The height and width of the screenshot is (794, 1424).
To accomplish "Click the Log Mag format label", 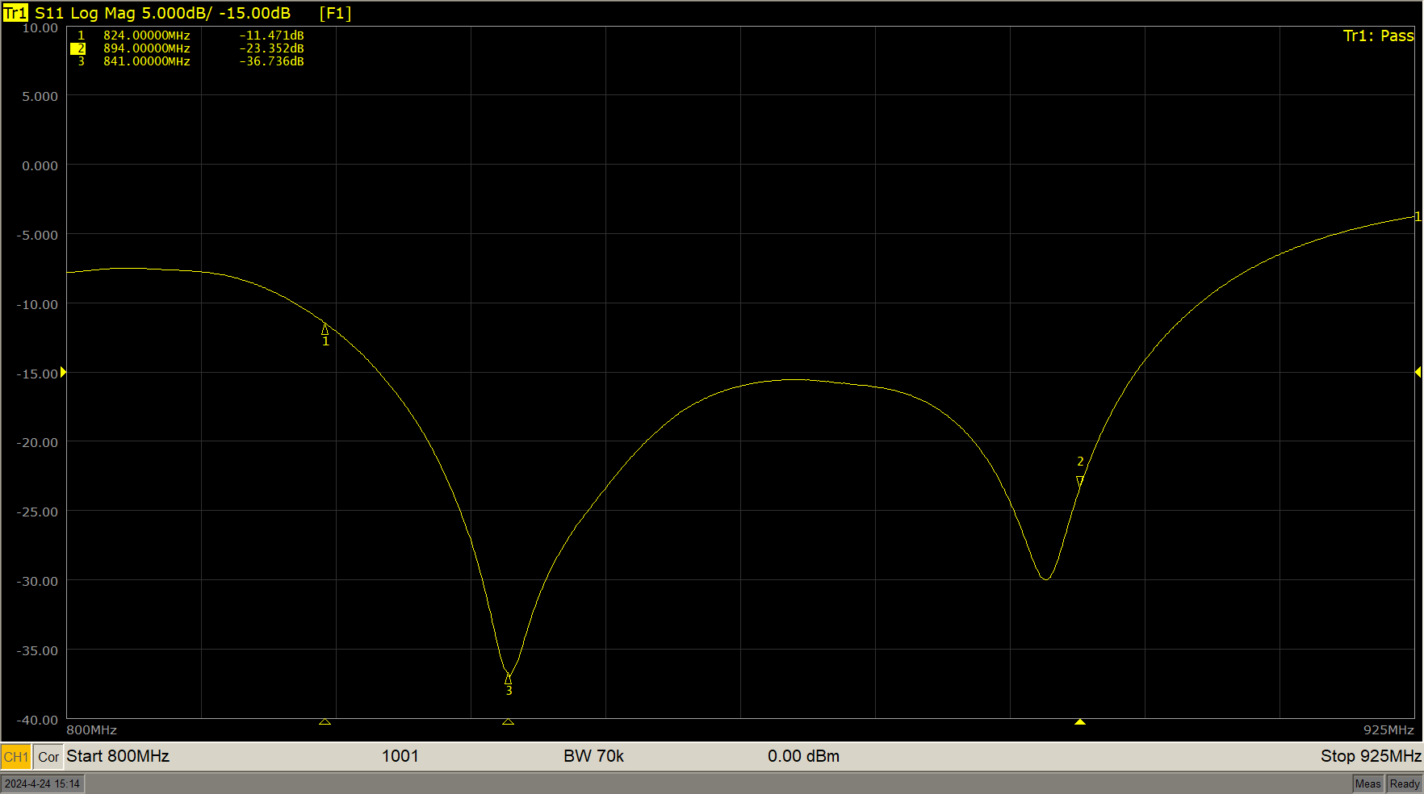I will pos(104,13).
